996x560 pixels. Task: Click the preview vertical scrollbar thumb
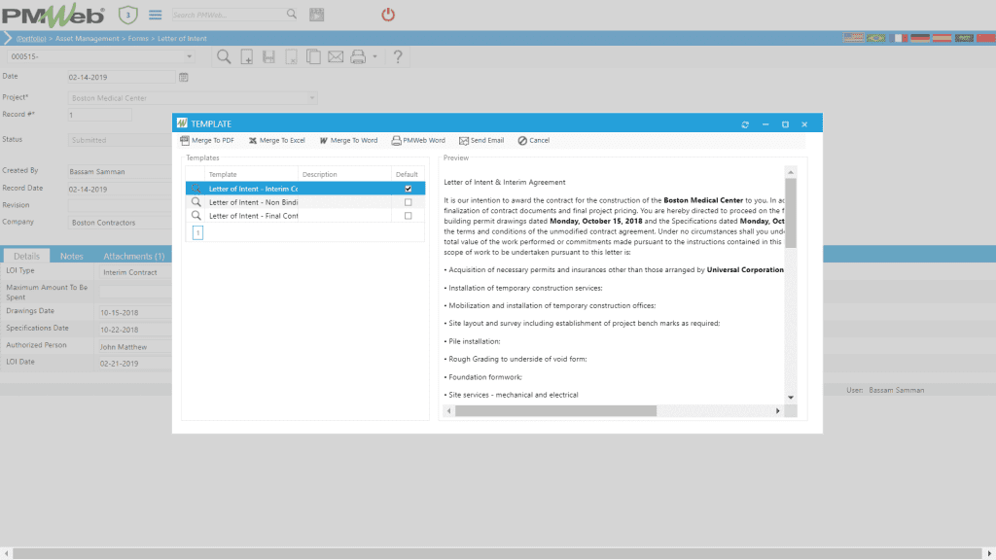point(791,213)
